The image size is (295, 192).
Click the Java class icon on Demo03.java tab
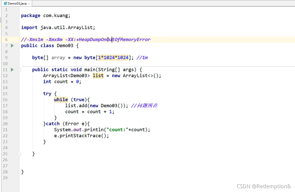point(5,3)
